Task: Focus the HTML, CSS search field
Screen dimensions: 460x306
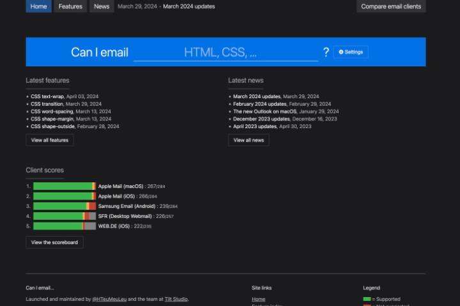Action: pos(226,52)
